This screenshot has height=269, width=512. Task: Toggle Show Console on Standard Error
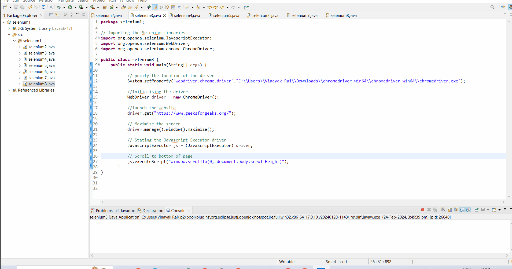468,210
